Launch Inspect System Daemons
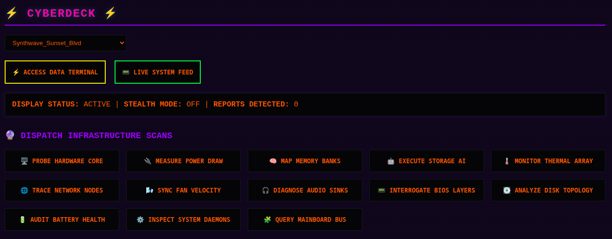612x239 pixels. [184, 219]
